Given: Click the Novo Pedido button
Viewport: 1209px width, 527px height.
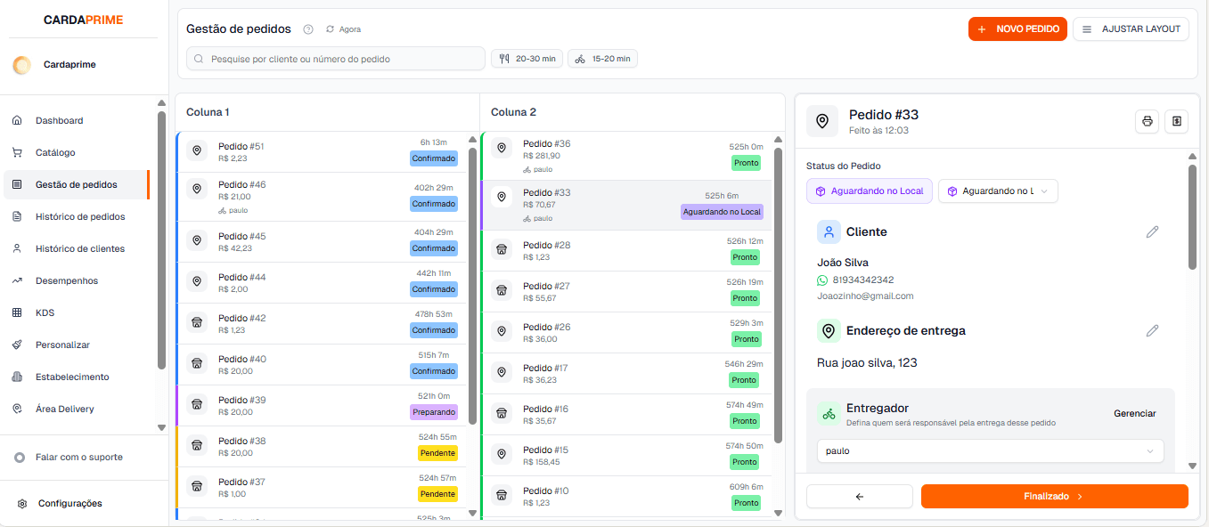Looking at the screenshot, I should pyautogui.click(x=1017, y=28).
